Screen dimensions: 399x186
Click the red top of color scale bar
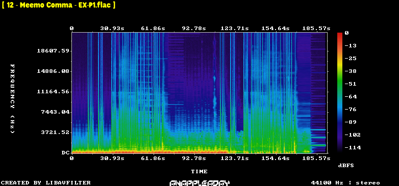pos(340,35)
